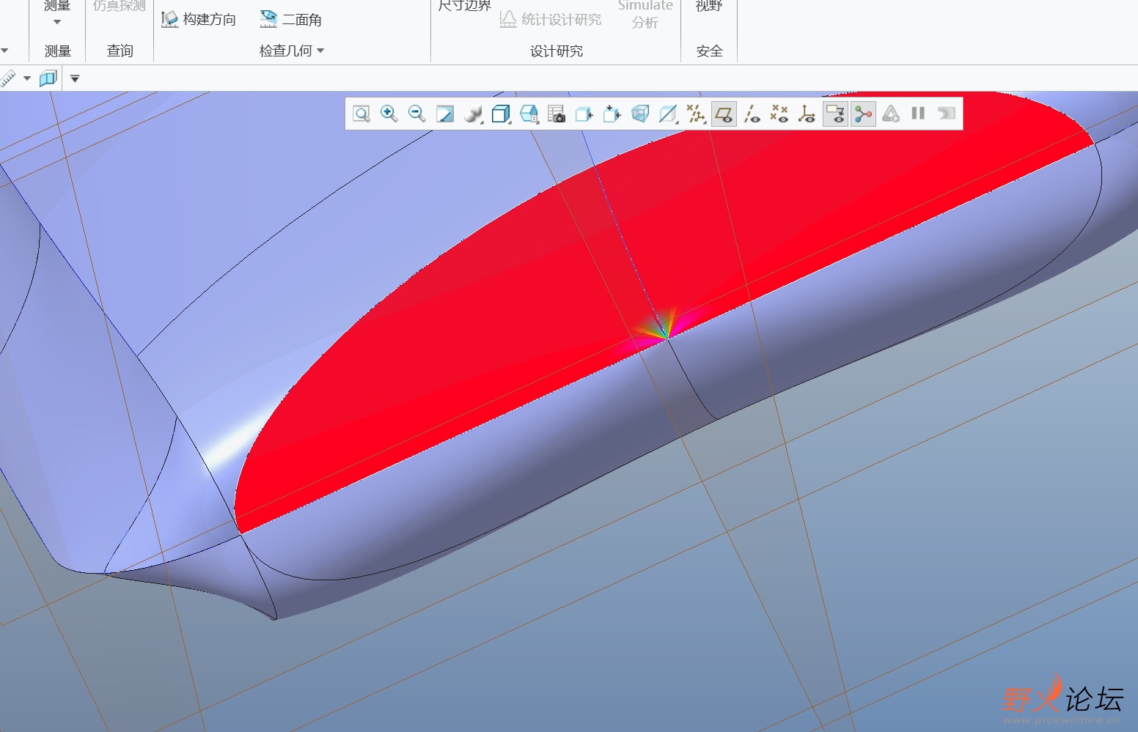1138x732 pixels.
Task: Toggle datum axis display
Action: [752, 114]
